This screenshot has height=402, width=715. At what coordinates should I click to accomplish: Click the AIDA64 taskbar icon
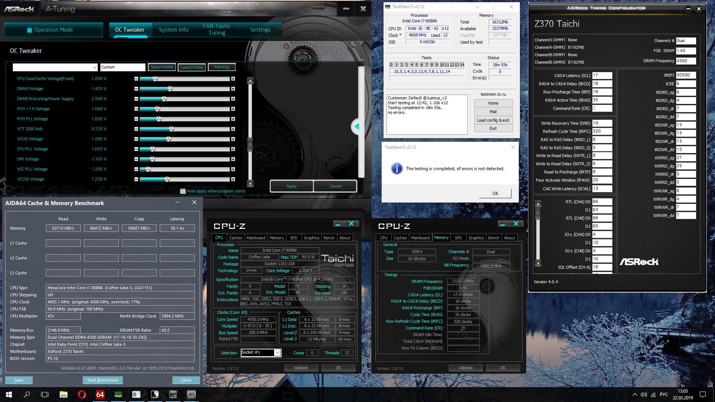(100, 395)
